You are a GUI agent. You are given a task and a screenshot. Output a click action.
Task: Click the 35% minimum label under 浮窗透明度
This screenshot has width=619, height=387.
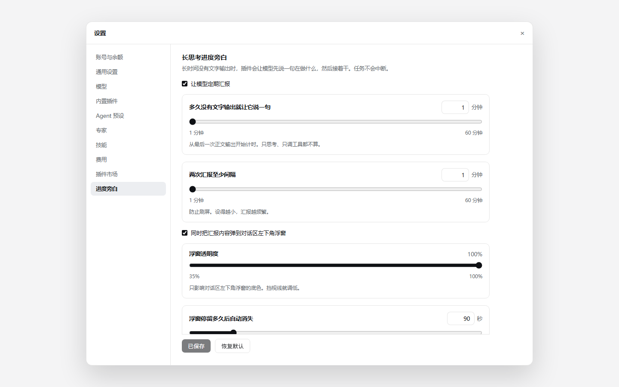coord(194,276)
